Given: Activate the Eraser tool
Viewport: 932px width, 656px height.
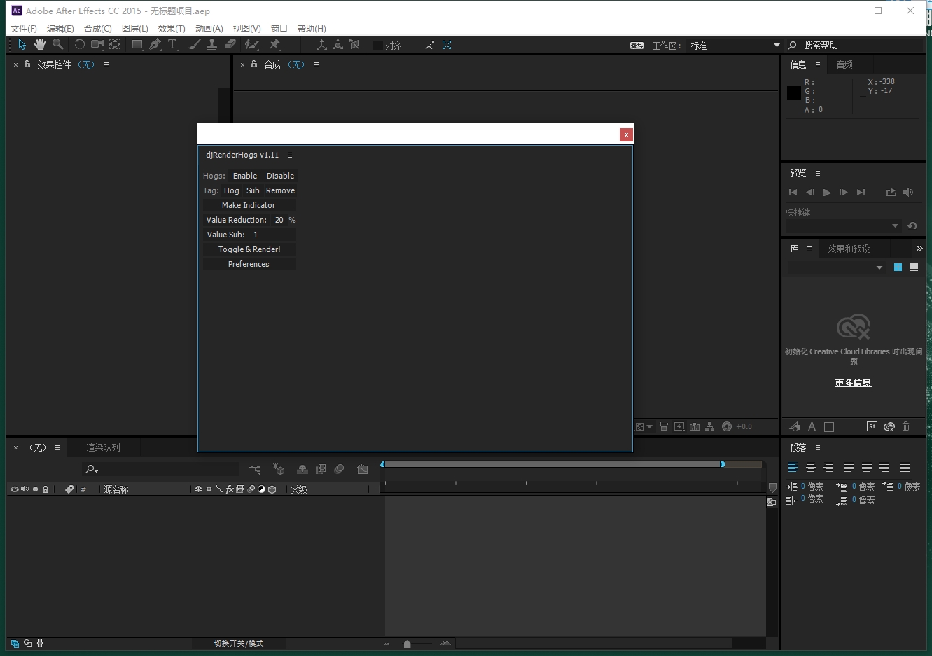Looking at the screenshot, I should (230, 45).
